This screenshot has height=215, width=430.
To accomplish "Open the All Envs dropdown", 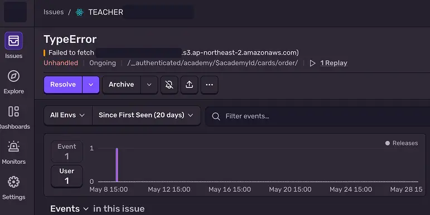I will coord(67,115).
